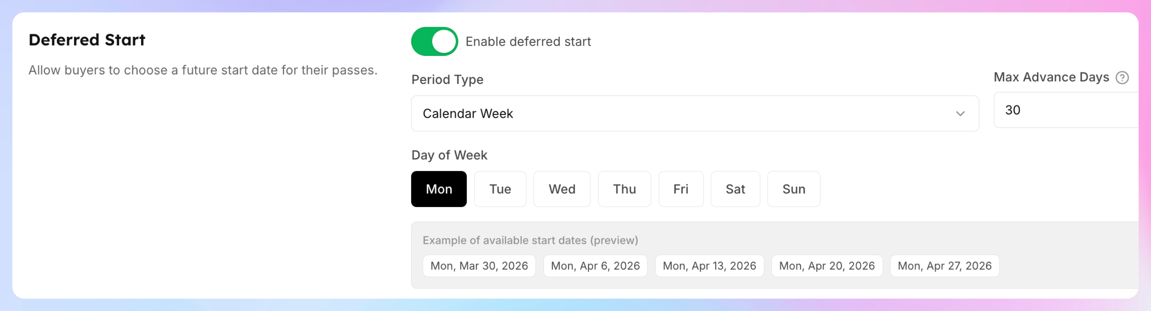Click the Deferred Start heading

(87, 40)
